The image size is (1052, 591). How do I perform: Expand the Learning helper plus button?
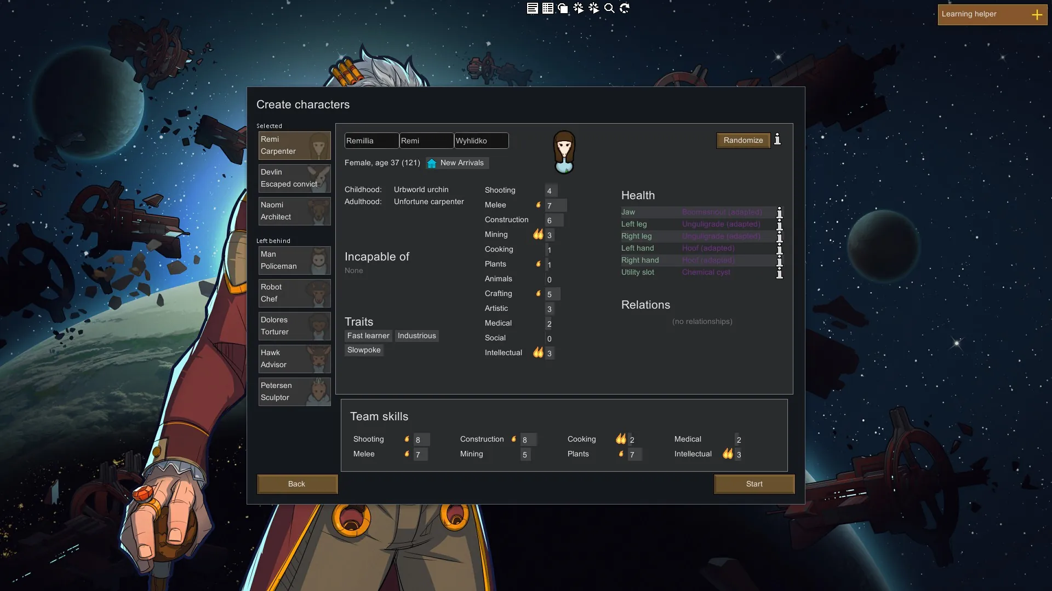1037,15
